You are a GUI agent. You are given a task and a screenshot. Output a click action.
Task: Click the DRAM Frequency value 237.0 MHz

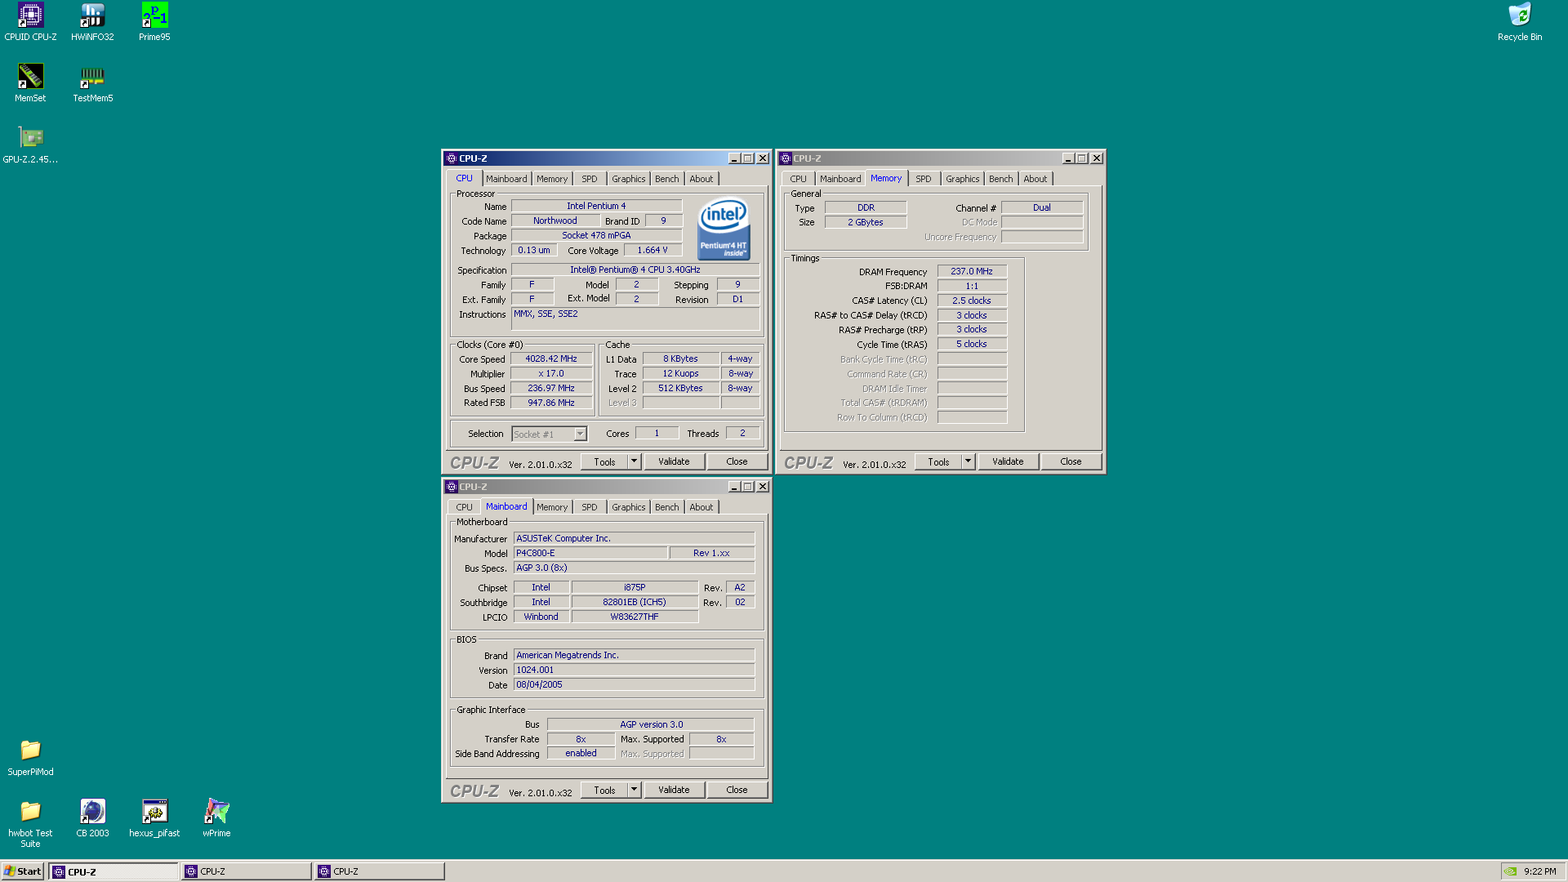[972, 271]
